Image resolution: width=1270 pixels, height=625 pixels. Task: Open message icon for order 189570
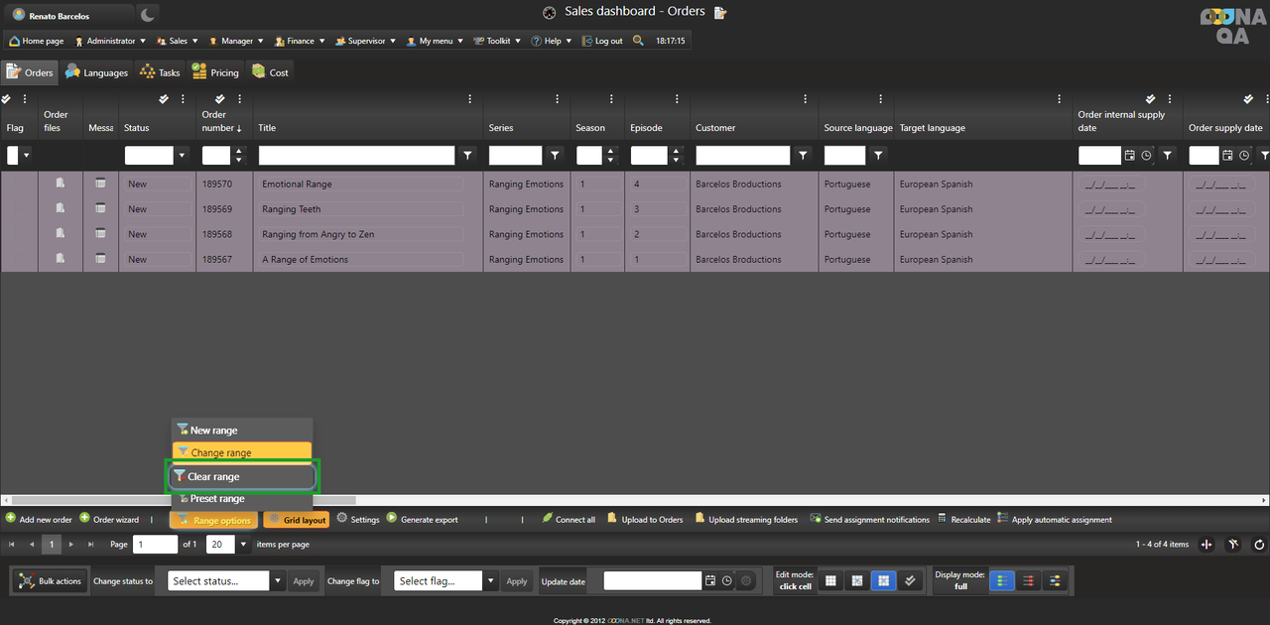pyautogui.click(x=100, y=184)
